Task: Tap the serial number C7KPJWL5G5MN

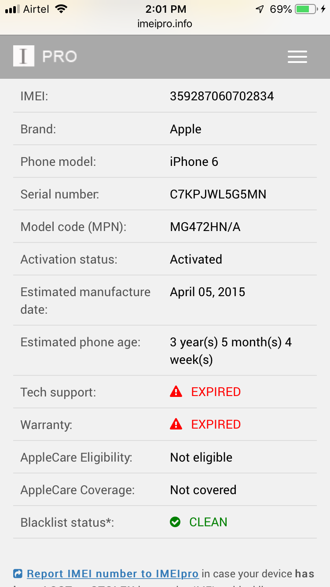Action: coord(218,194)
